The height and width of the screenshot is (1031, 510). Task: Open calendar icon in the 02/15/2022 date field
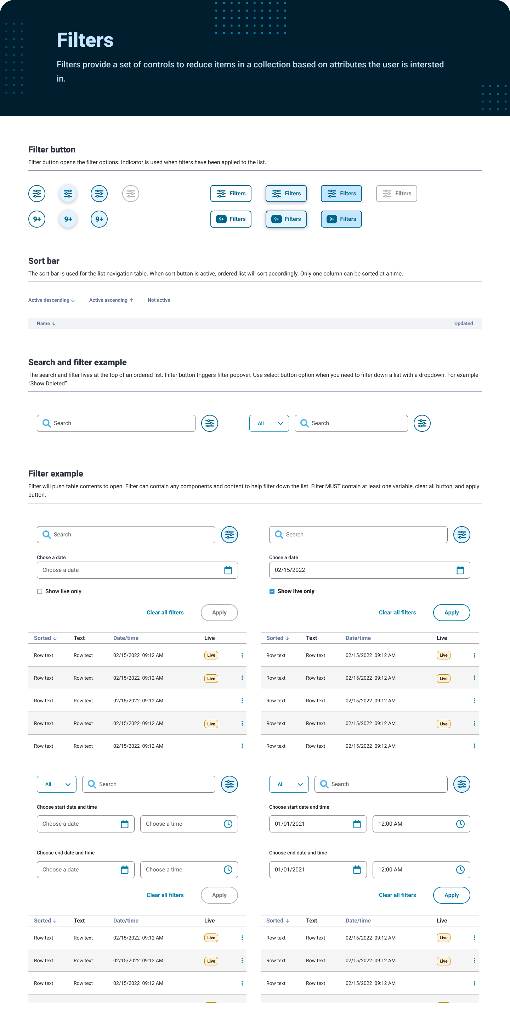[x=460, y=570]
